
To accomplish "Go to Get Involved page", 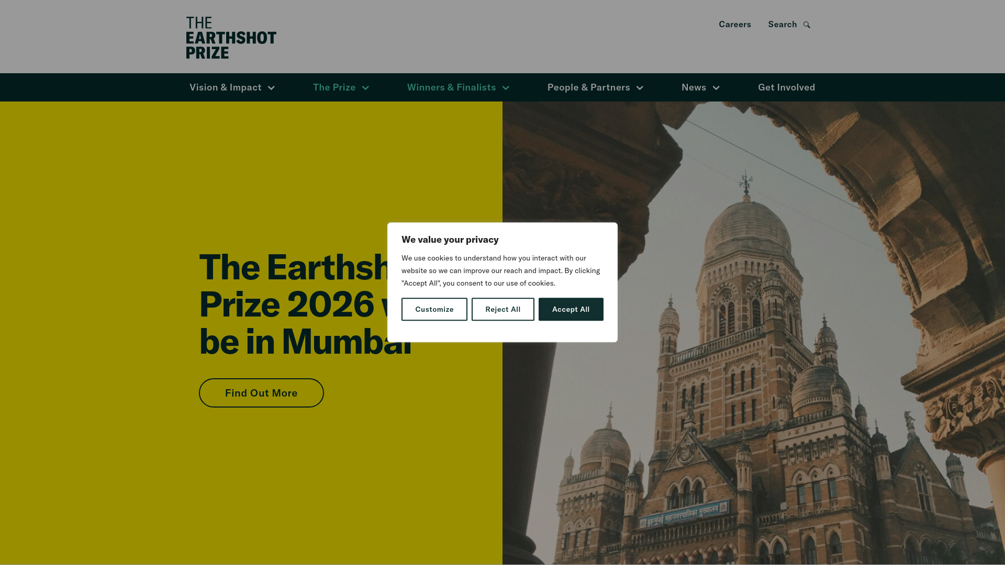I will (x=786, y=87).
